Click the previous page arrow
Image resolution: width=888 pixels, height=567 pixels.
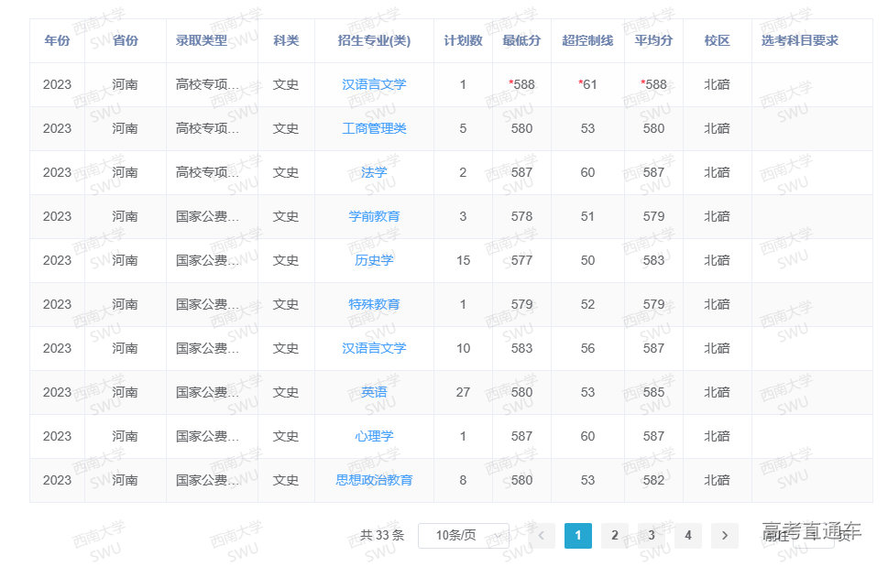pyautogui.click(x=541, y=536)
